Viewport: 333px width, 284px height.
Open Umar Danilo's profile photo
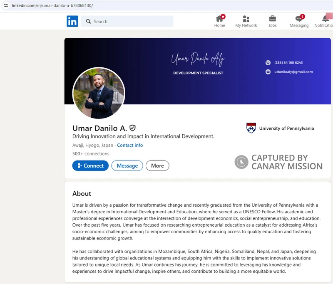(99, 93)
